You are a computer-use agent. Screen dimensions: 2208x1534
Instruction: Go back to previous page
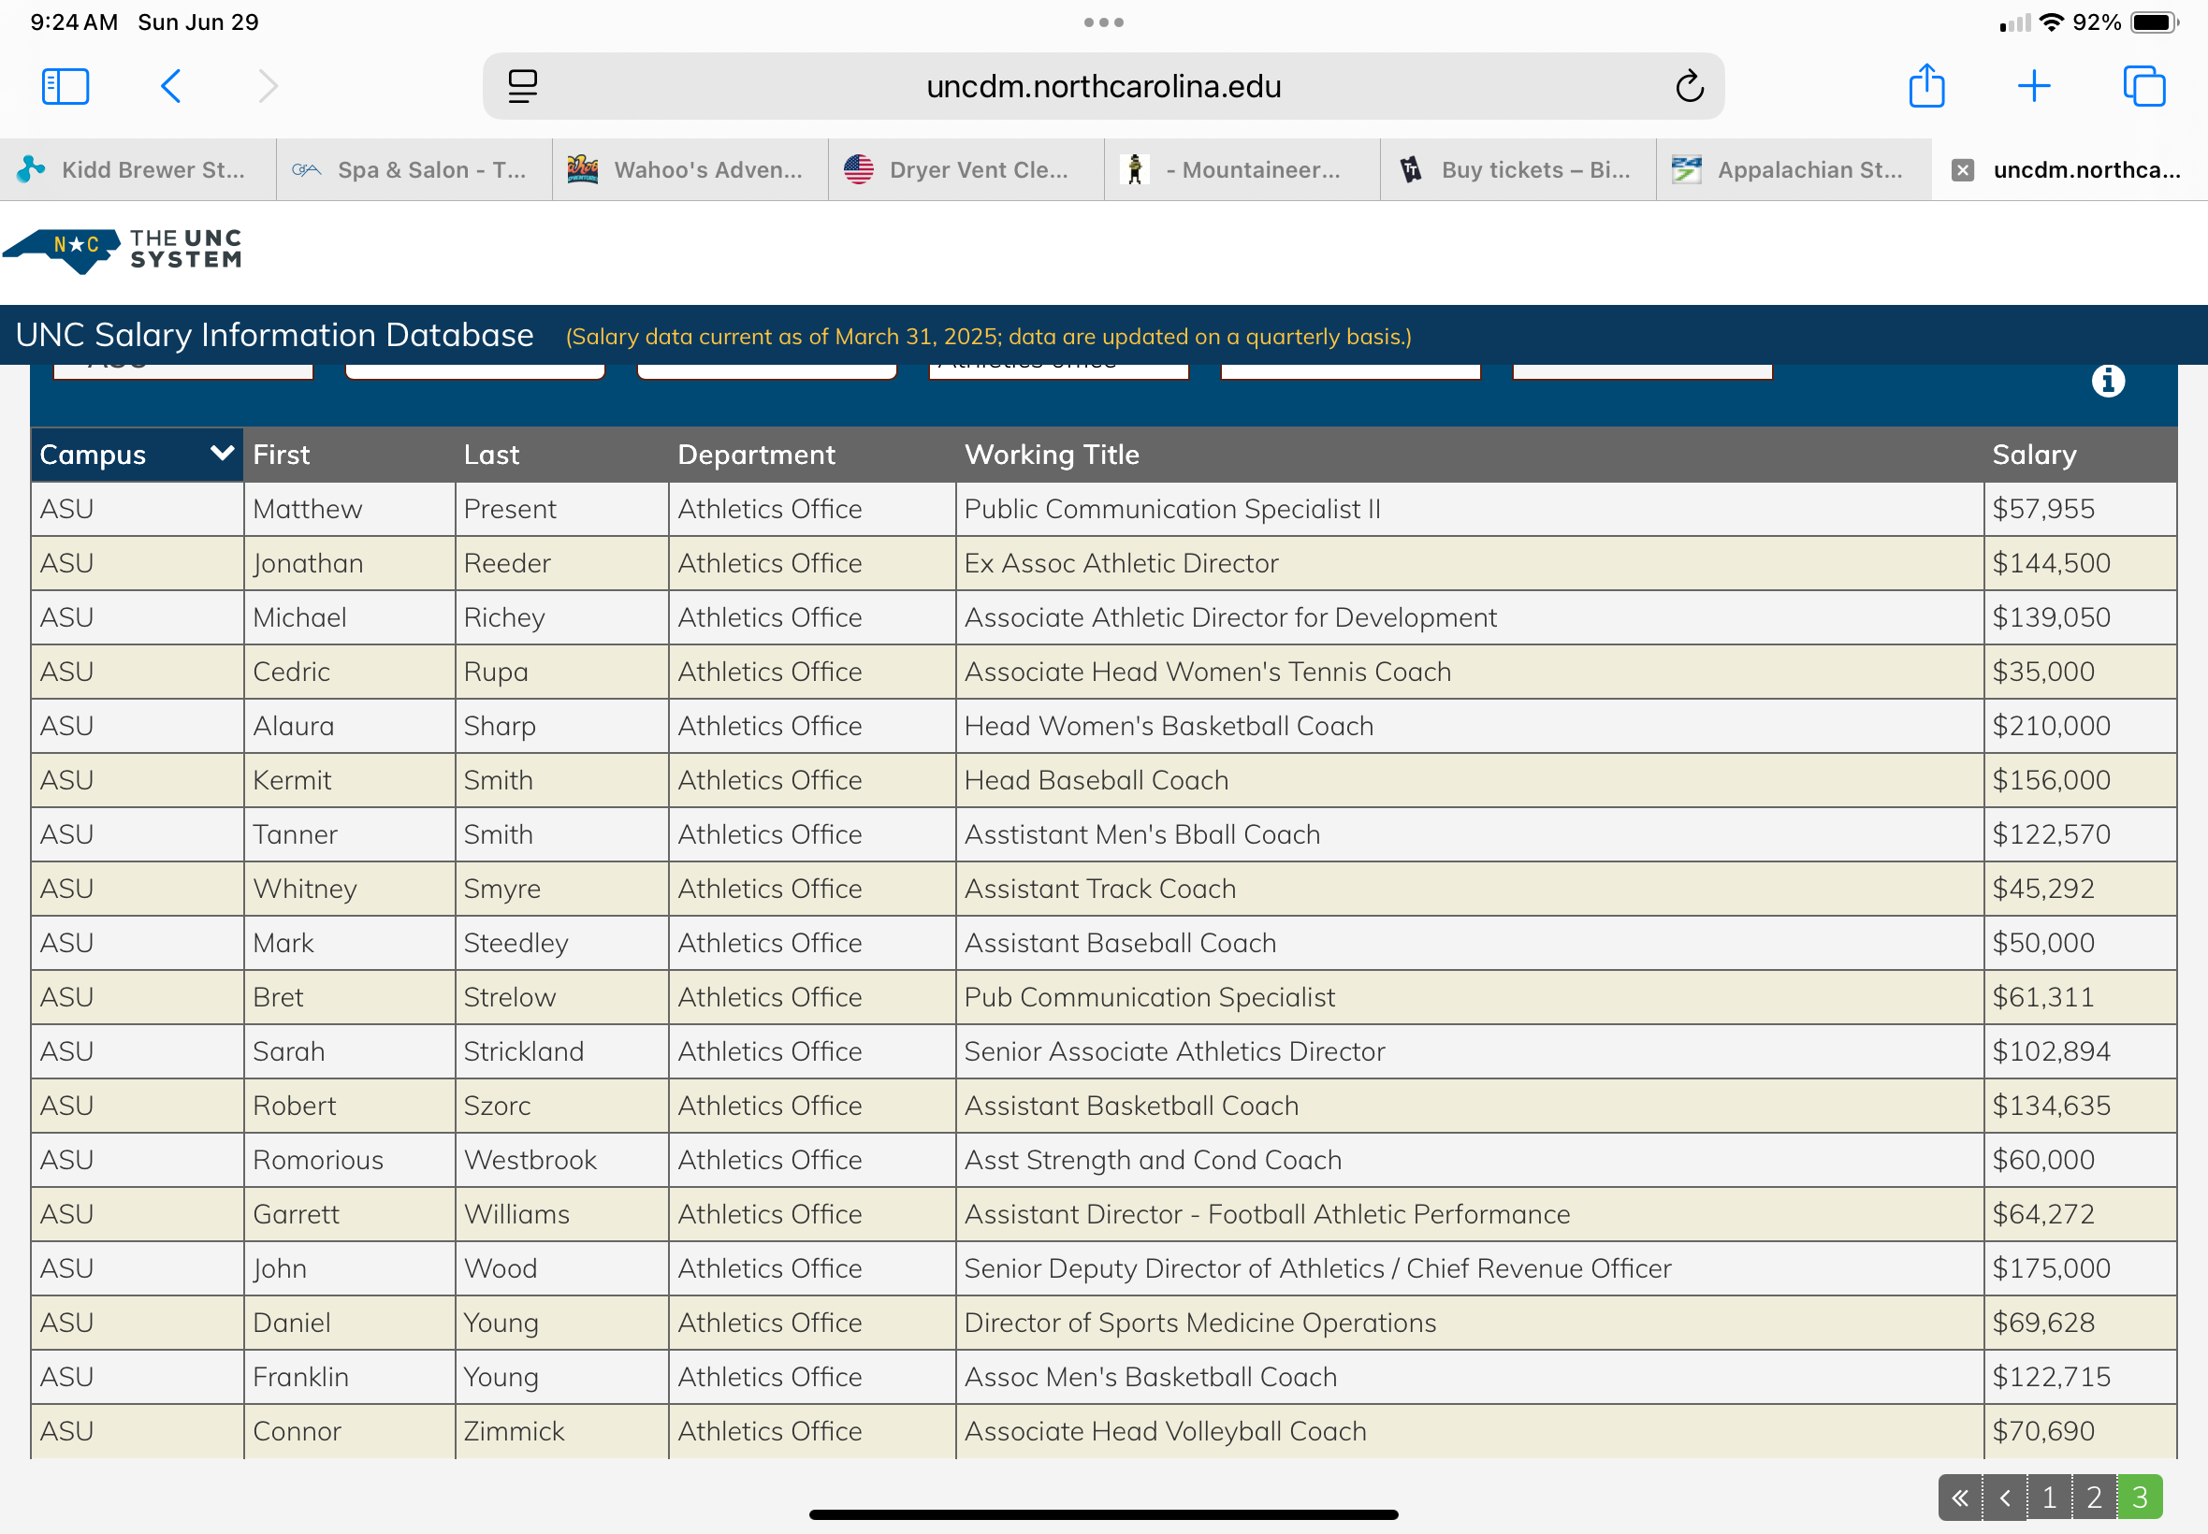tap(171, 86)
